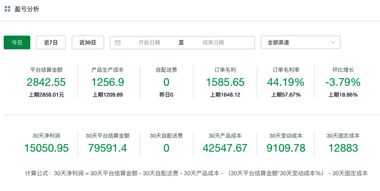Open the 全部渠道 channel dropdown

[x=296, y=43]
